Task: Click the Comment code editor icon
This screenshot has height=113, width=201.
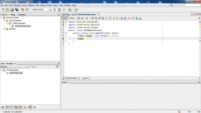Action: (137, 18)
